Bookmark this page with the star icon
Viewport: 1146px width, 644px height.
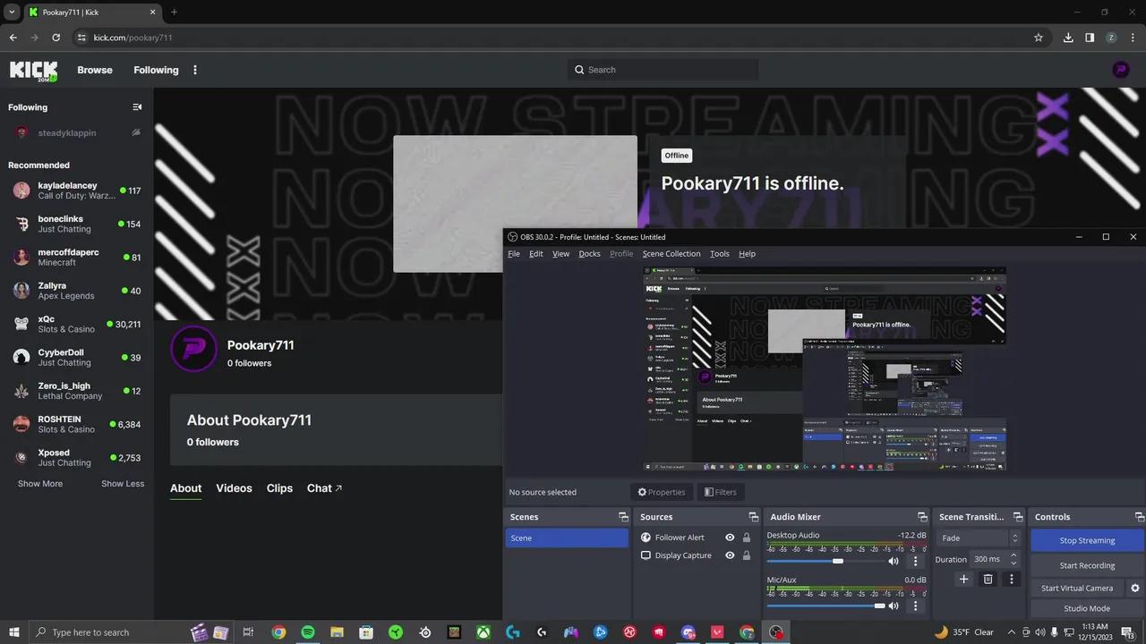[x=1039, y=38]
